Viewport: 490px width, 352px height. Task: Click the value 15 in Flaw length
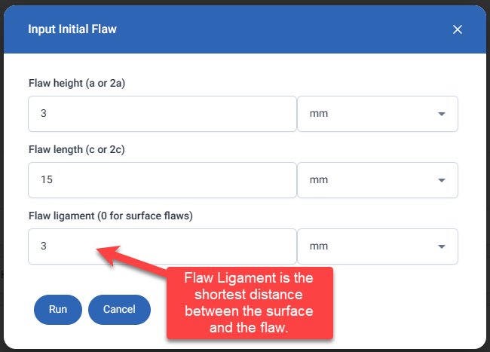pos(47,180)
